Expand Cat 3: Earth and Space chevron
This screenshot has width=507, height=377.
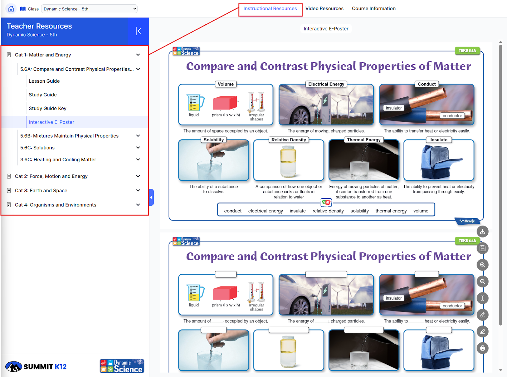138,190
